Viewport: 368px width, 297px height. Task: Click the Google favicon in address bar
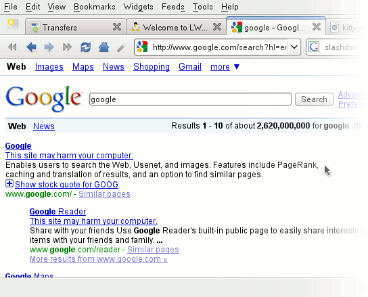[142, 47]
